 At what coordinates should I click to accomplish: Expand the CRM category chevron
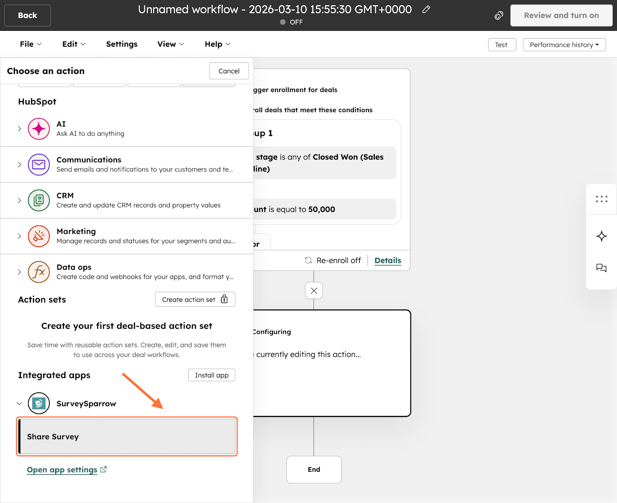tap(19, 200)
